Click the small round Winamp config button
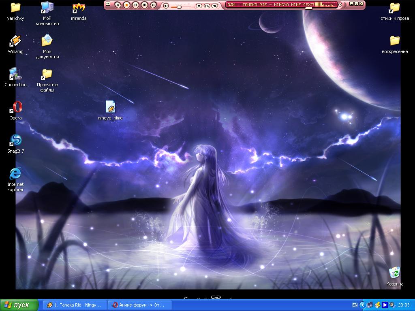The image size is (415, 311). pos(340,4)
